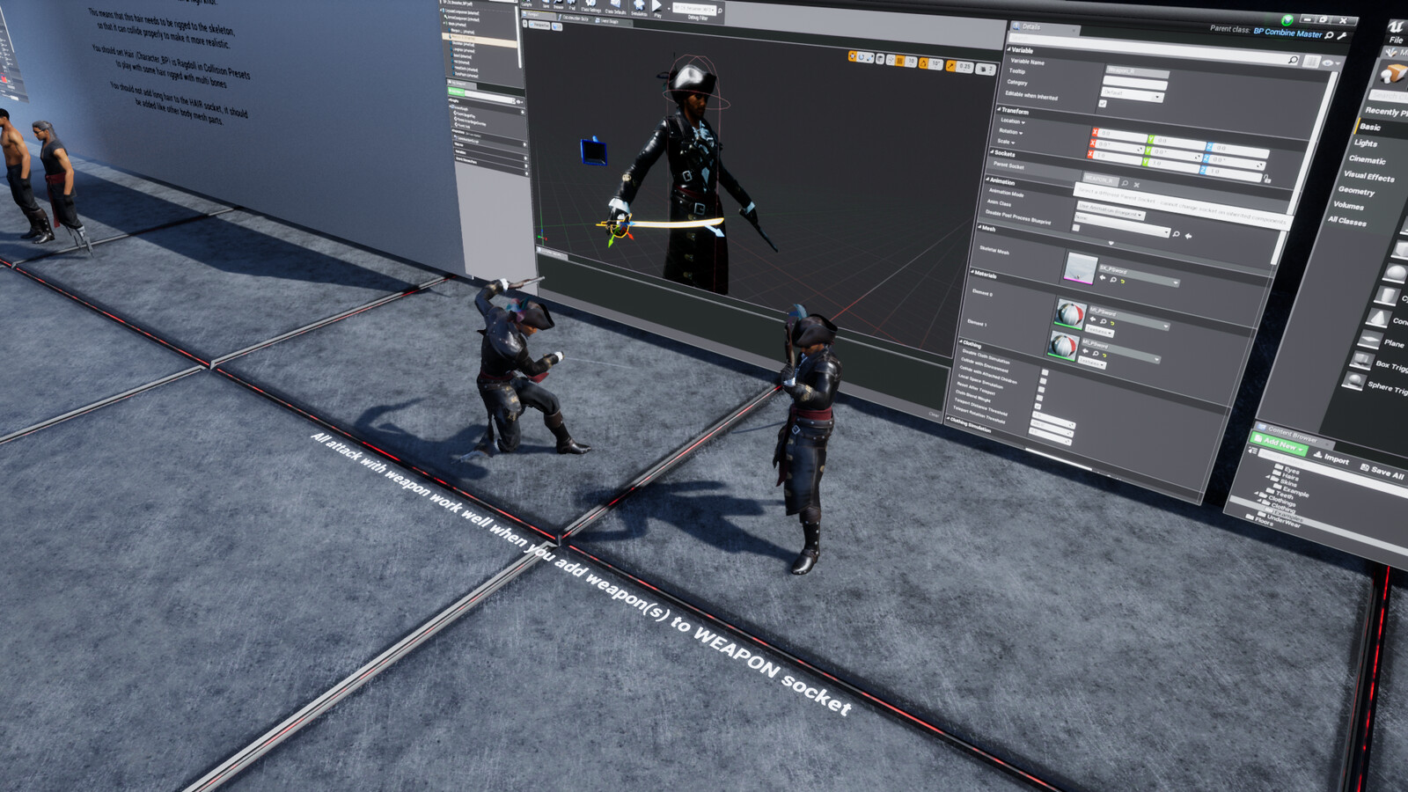Collapse the Clothing section
This screenshot has height=792, width=1408.
tap(960, 341)
